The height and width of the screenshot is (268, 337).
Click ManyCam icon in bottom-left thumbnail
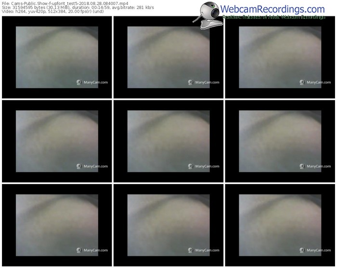(79, 250)
